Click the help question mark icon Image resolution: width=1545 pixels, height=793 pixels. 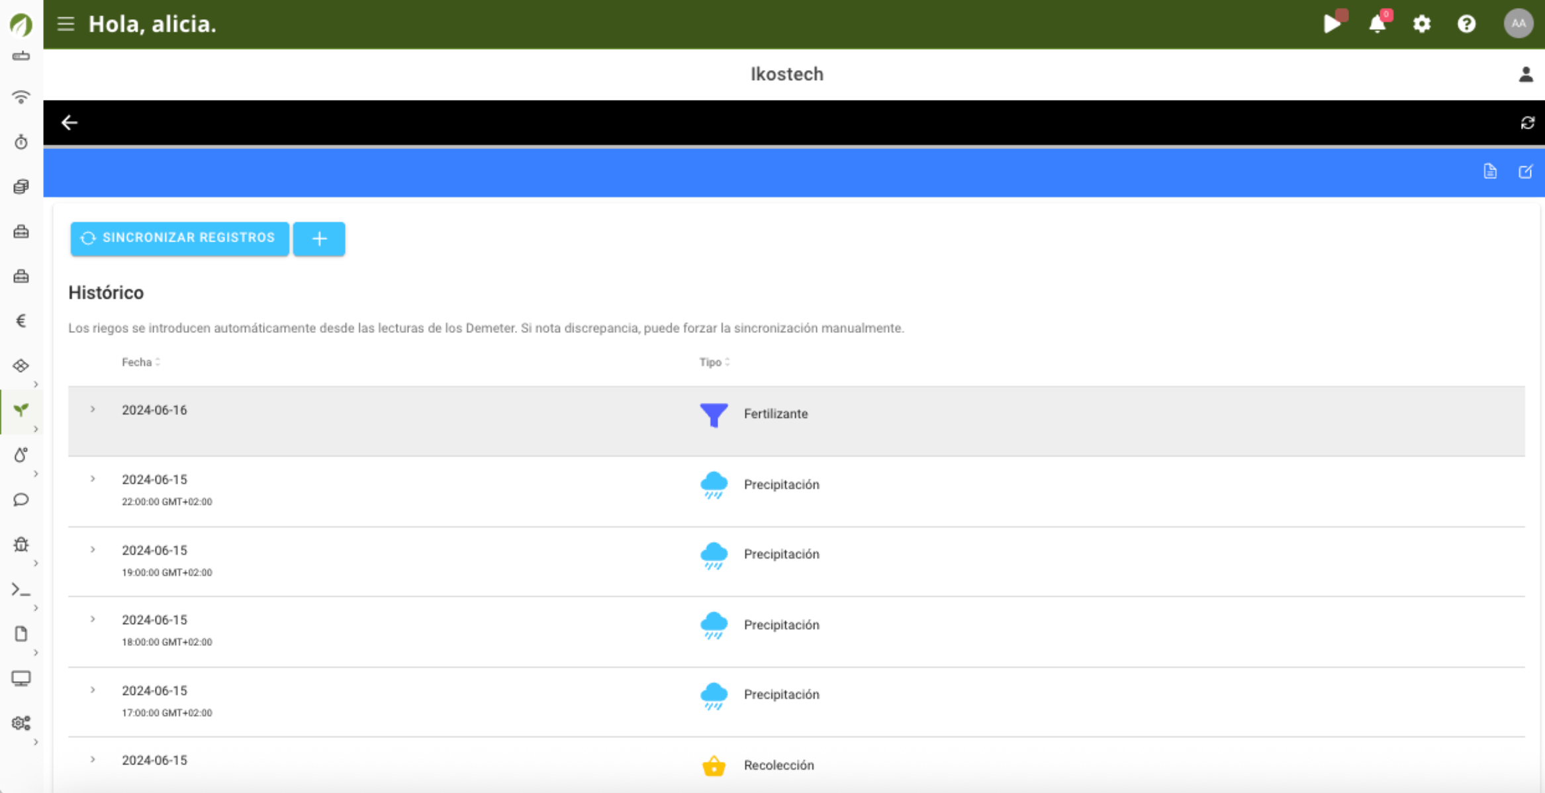pos(1466,24)
